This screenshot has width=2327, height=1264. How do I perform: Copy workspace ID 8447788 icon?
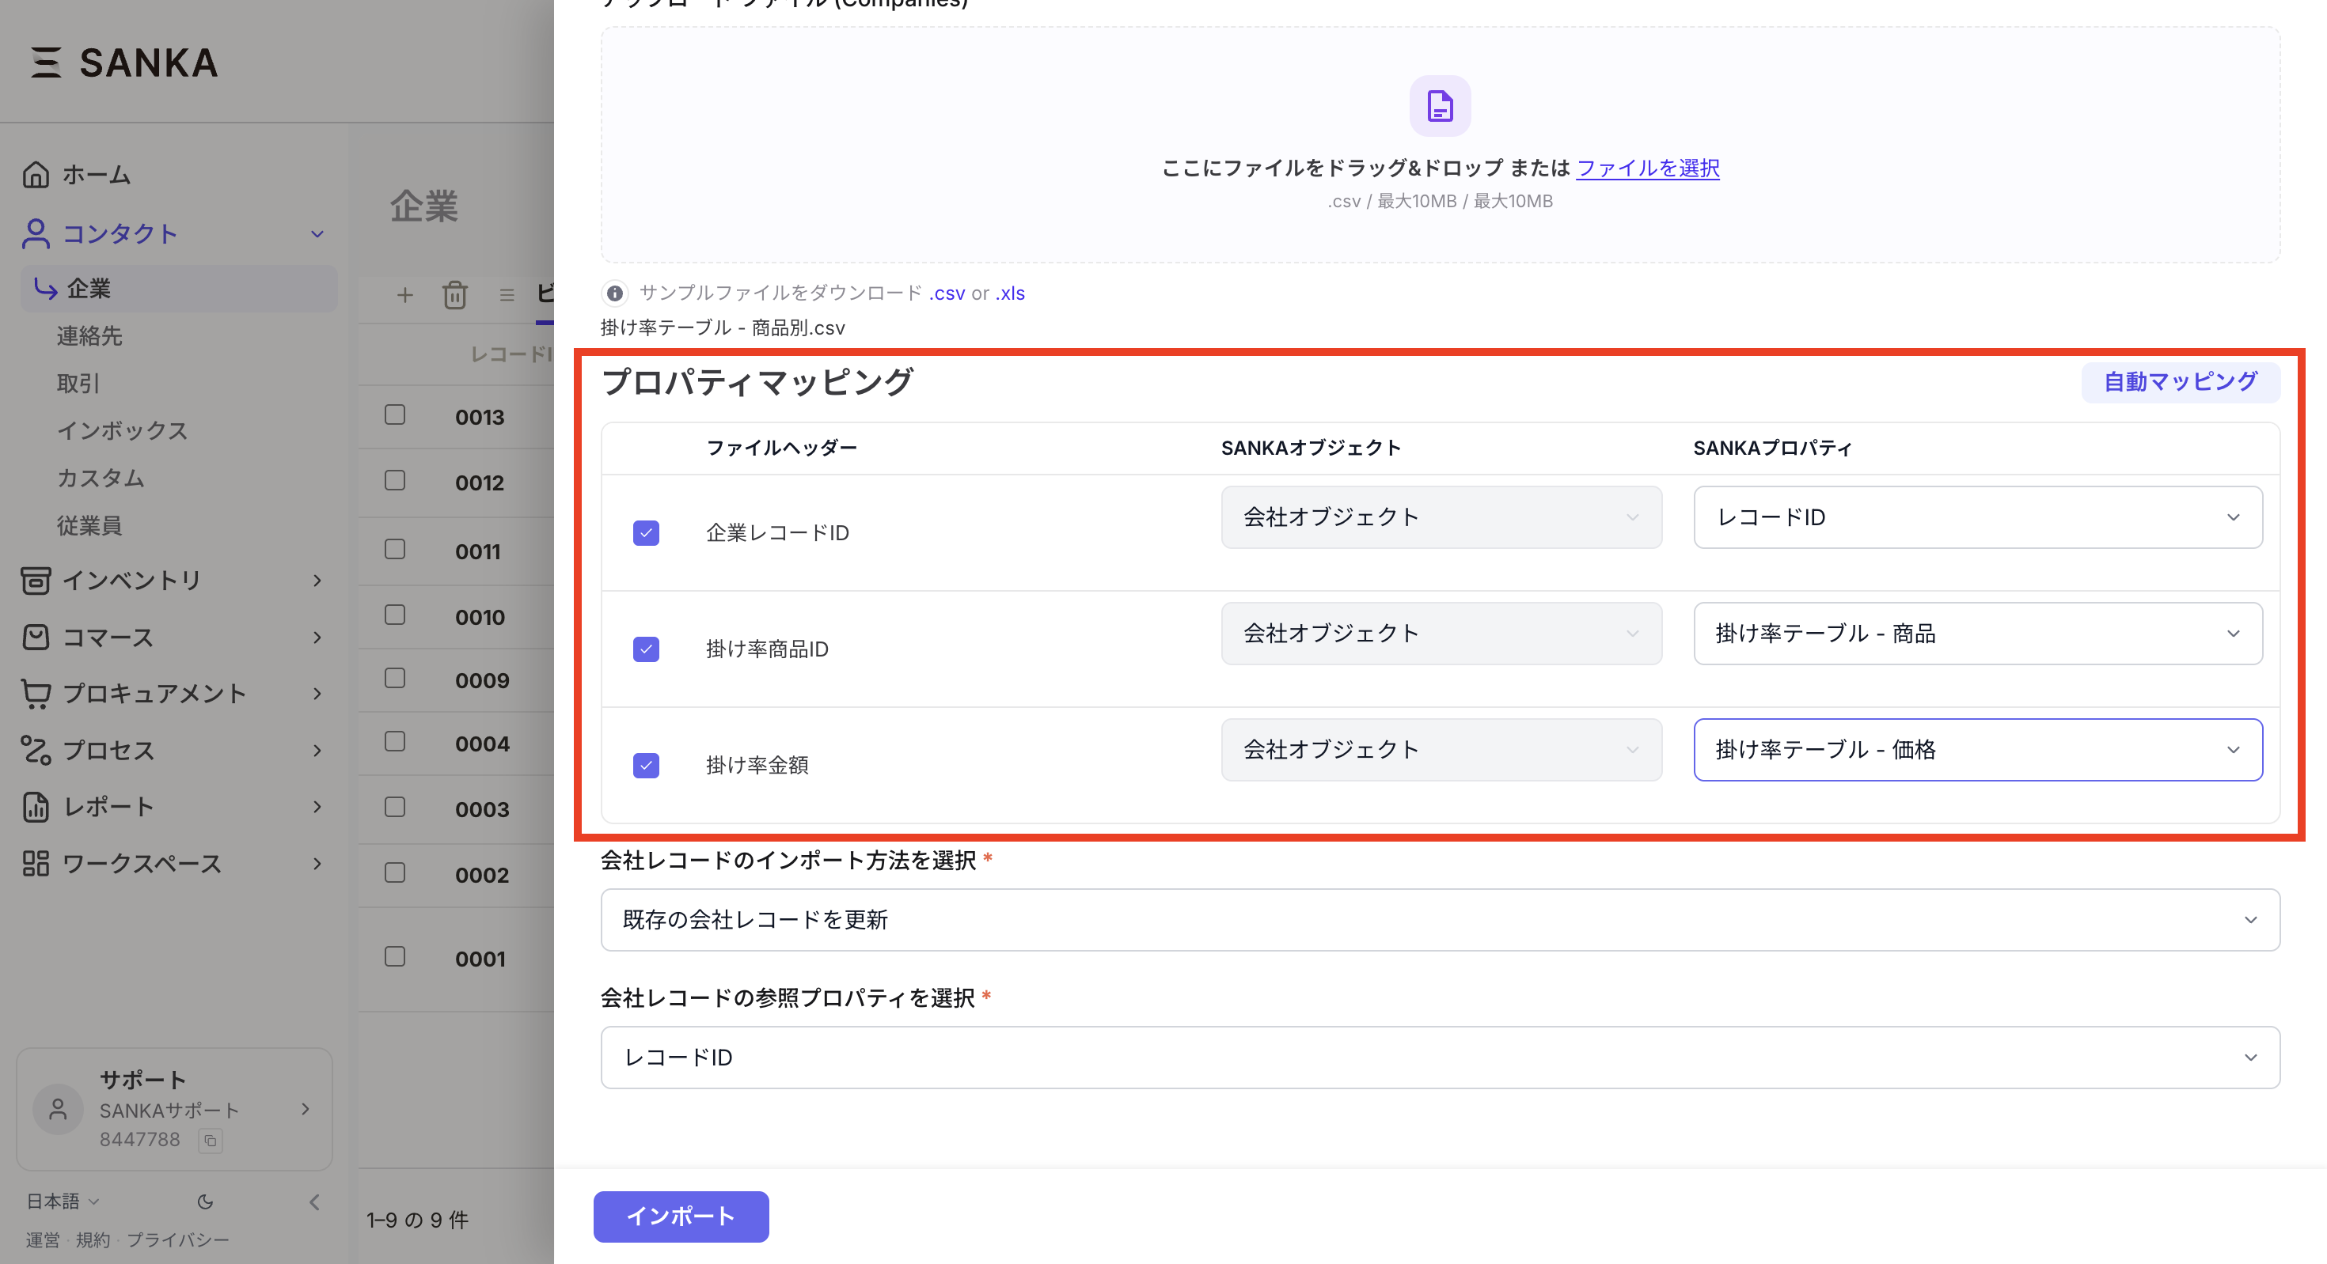(x=211, y=1141)
